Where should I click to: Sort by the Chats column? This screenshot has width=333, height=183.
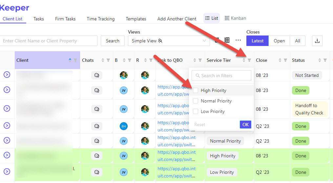coord(103,60)
